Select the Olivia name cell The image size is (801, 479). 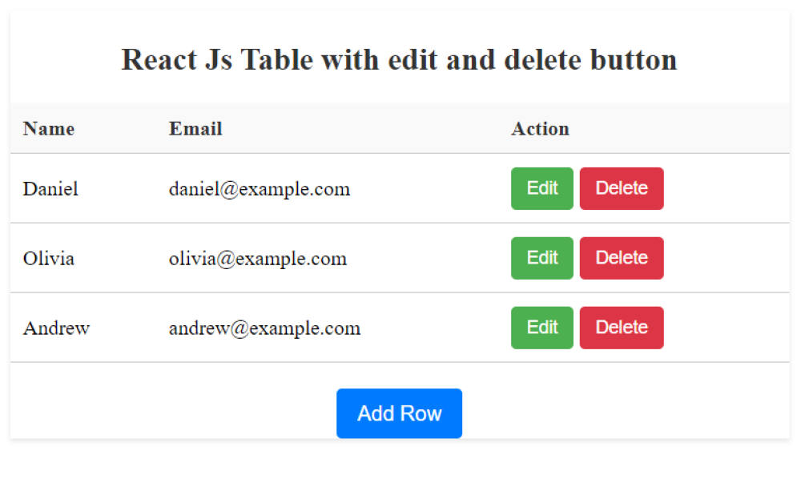click(x=49, y=259)
